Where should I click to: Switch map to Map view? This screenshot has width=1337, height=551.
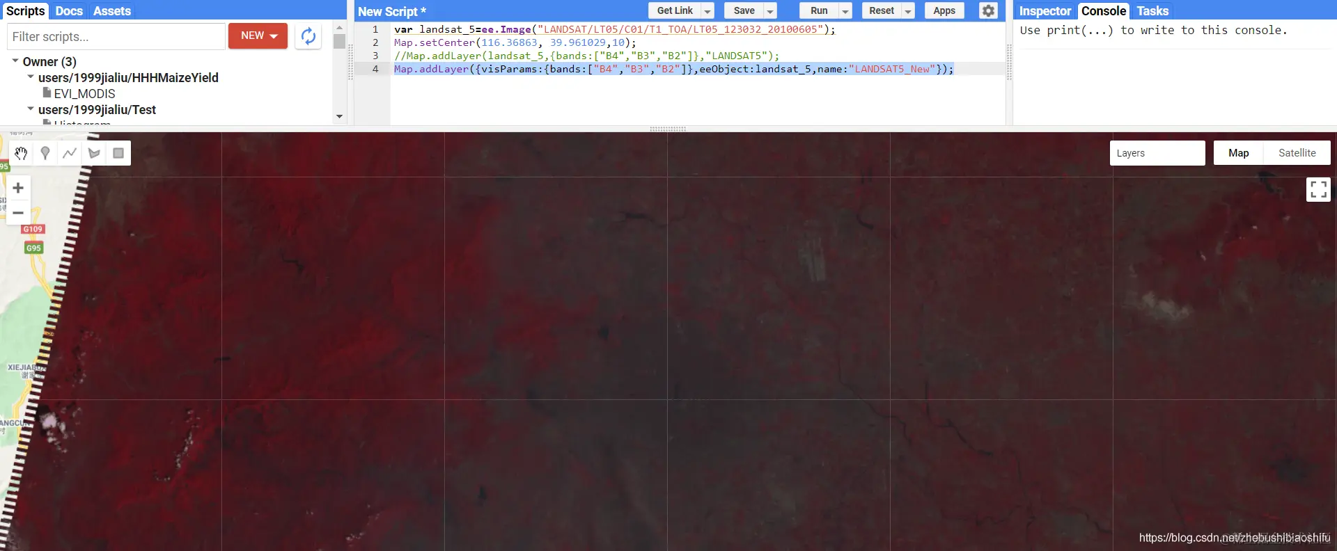1238,153
